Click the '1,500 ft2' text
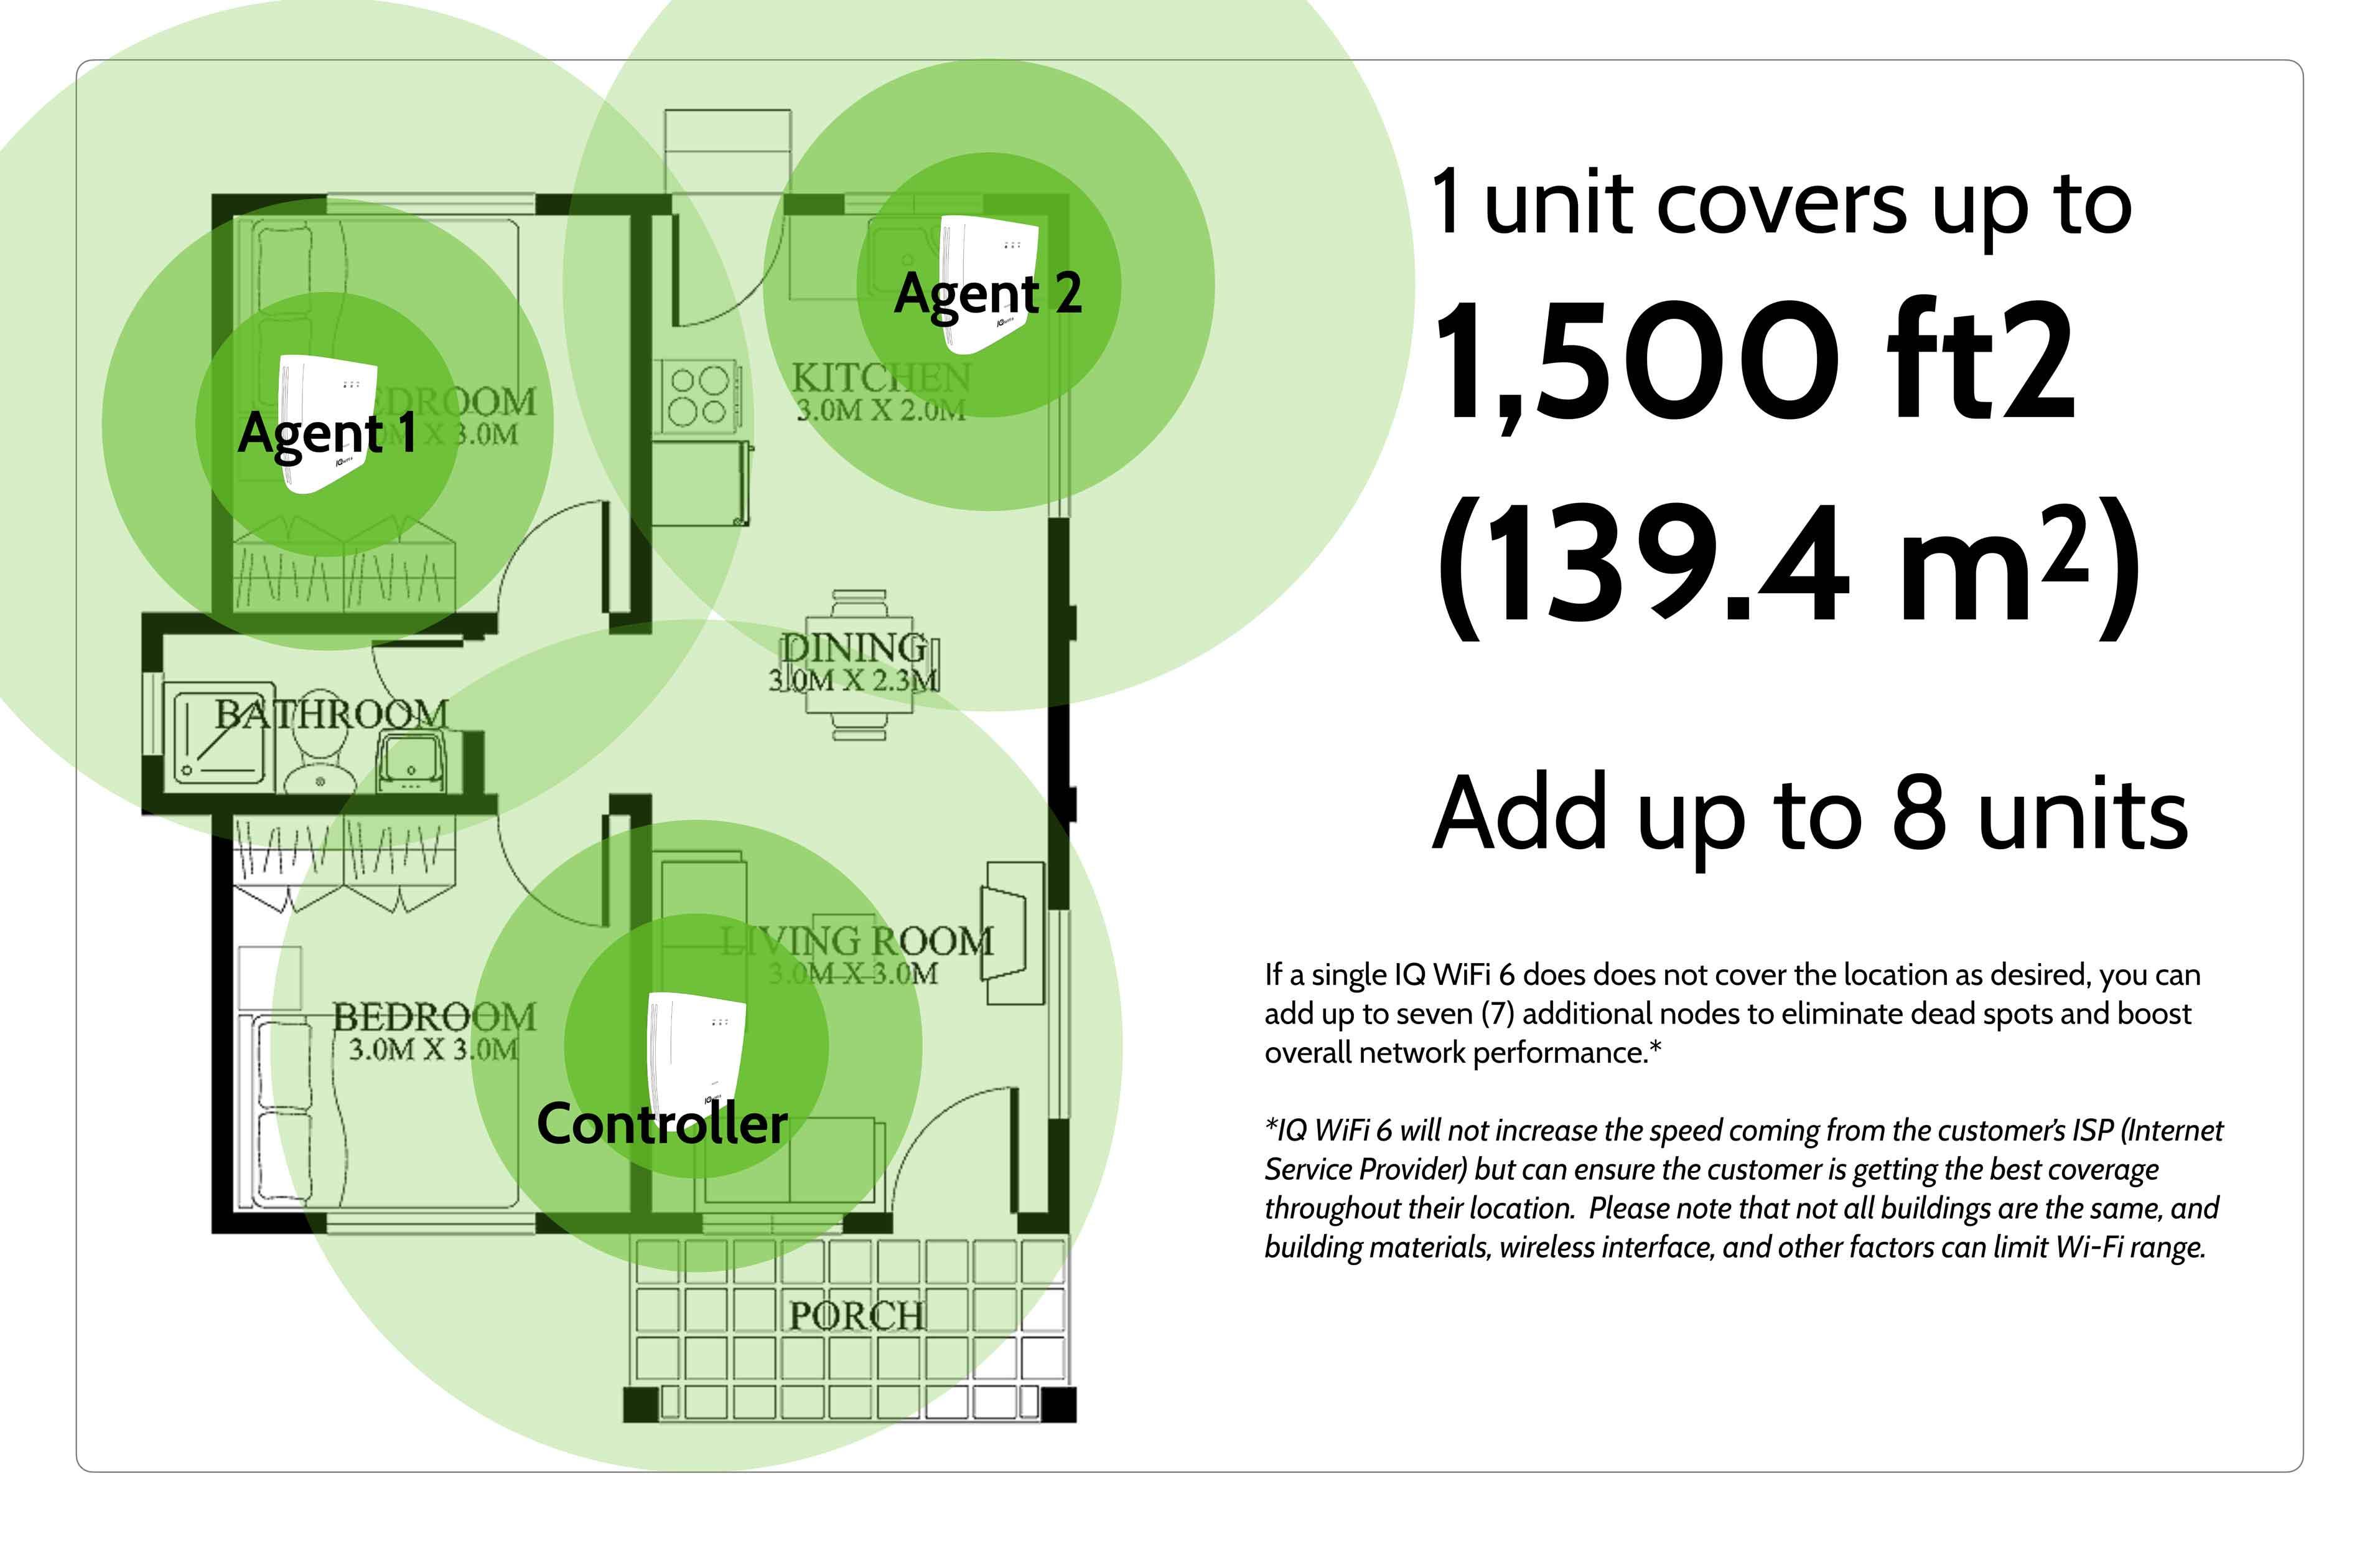The image size is (2380, 1552). point(1755,365)
